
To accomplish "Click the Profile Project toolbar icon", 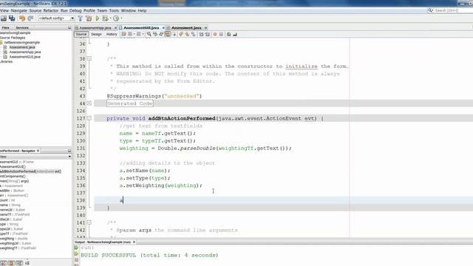I will click(116, 18).
